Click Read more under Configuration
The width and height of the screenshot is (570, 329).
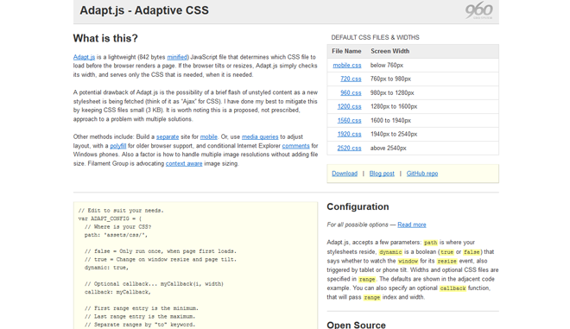(412, 225)
